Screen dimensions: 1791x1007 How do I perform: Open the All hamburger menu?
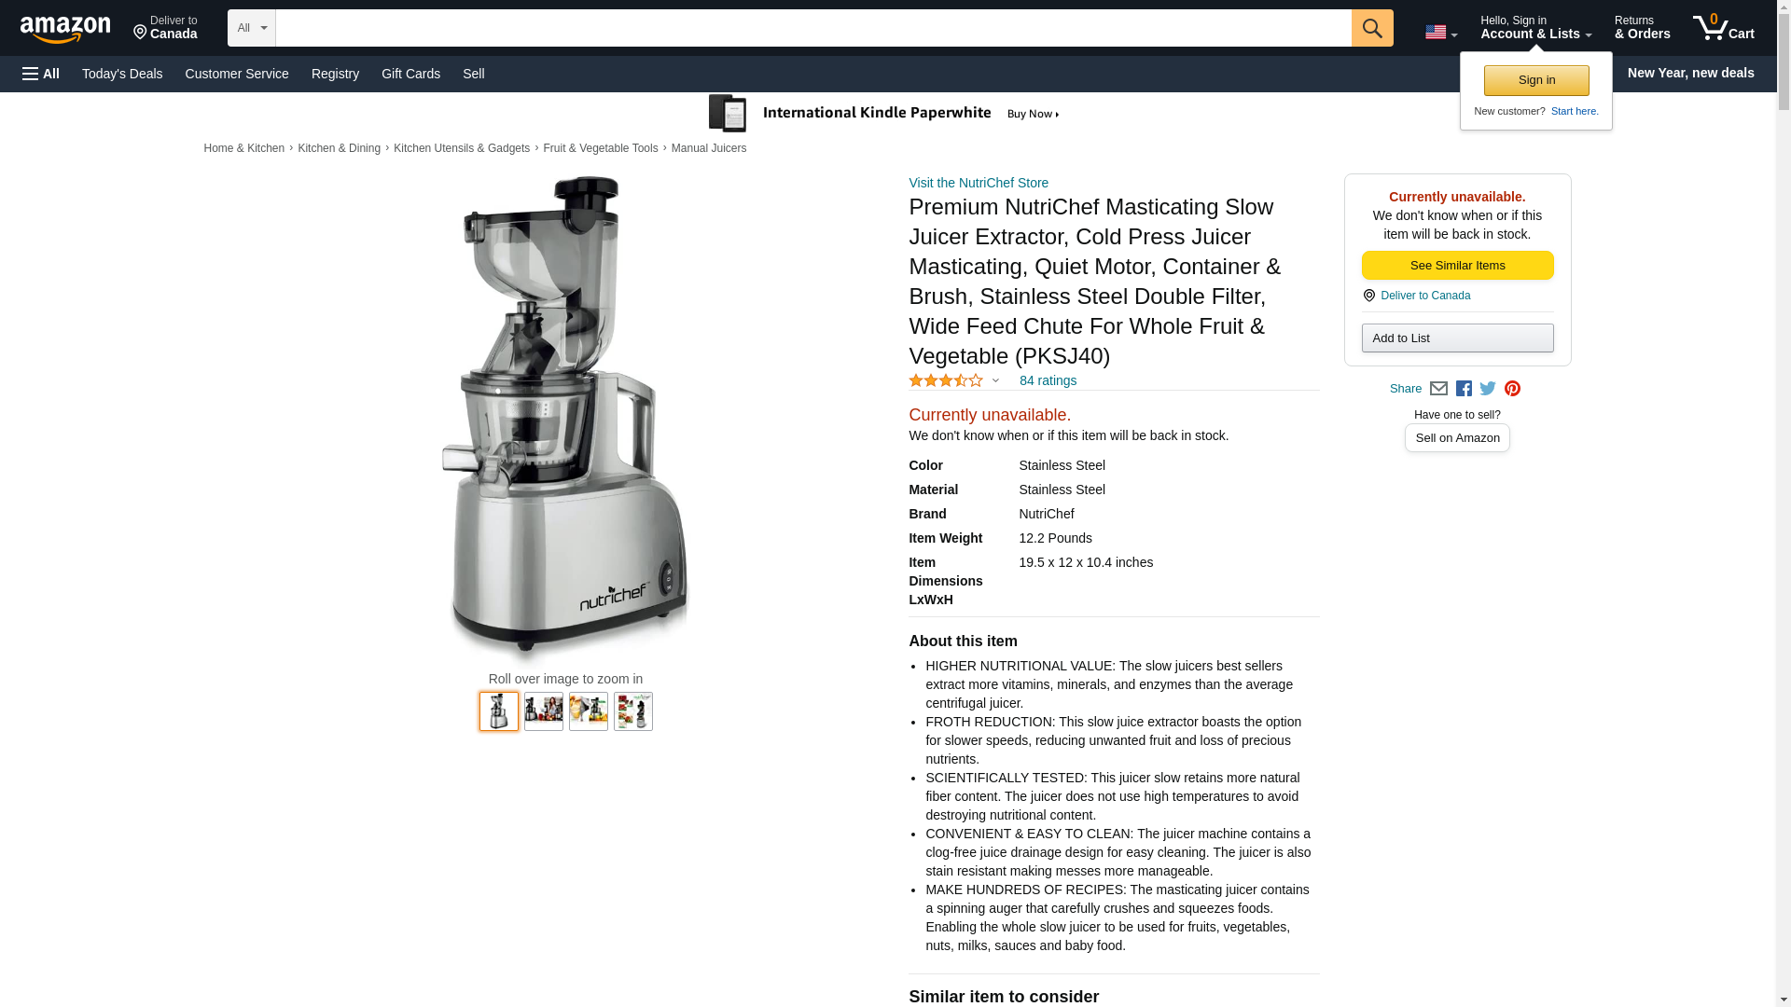coord(41,74)
